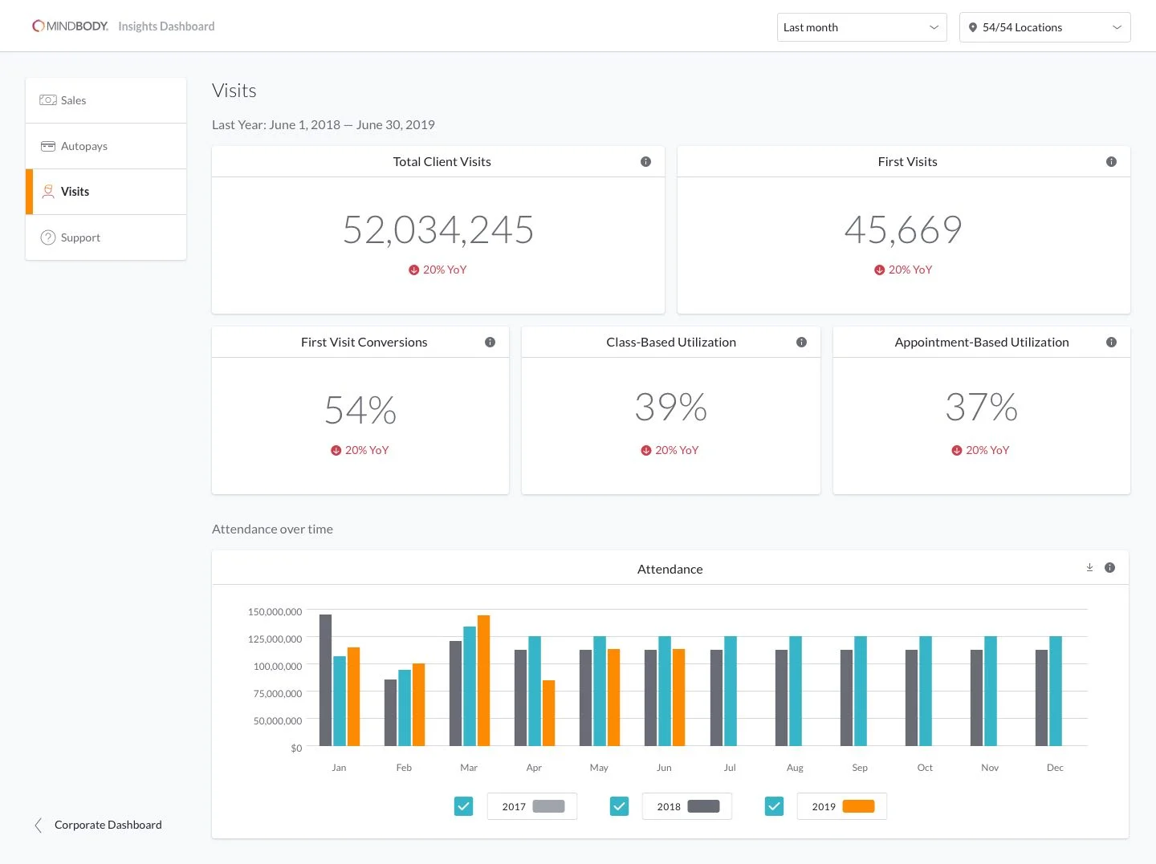The width and height of the screenshot is (1156, 864).
Task: Uncheck the 2017 series checkbox
Action: click(464, 806)
